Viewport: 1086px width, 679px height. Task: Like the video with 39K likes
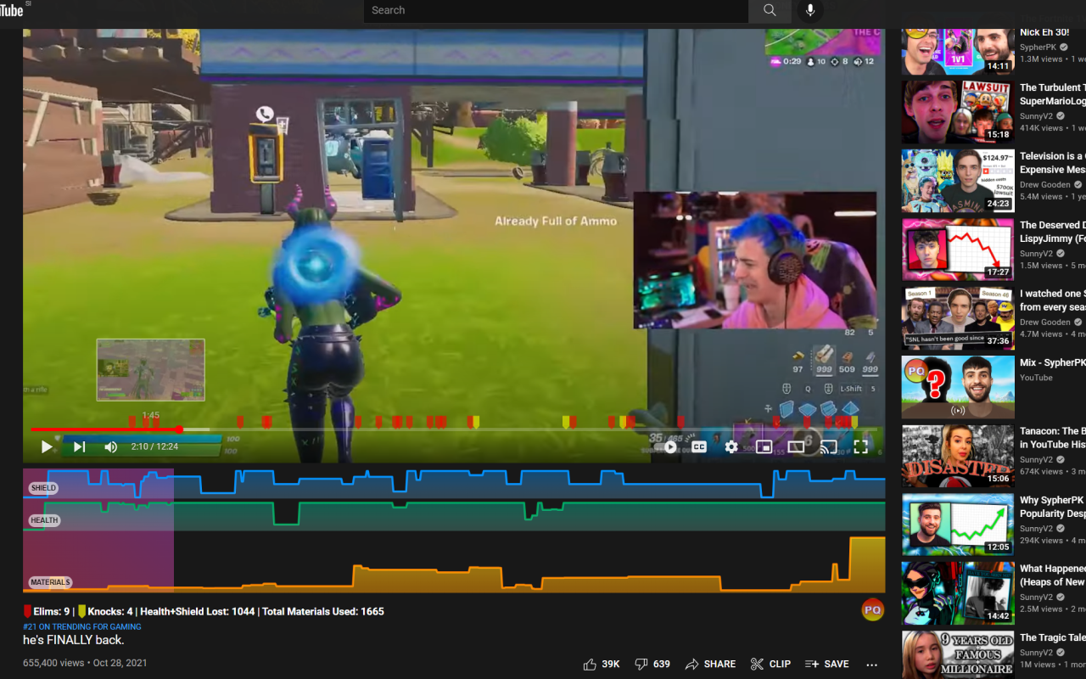click(602, 664)
